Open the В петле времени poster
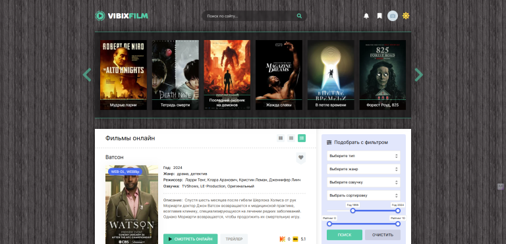The width and height of the screenshot is (506, 244). click(331, 75)
